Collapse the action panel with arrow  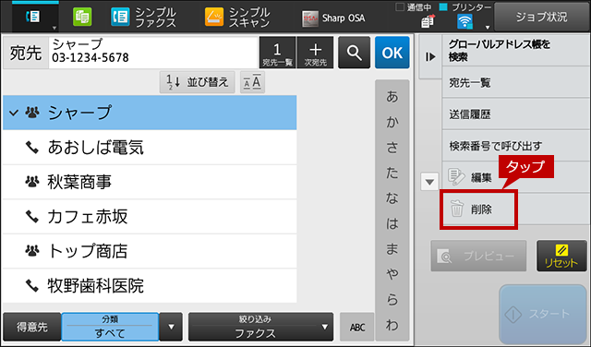(430, 57)
